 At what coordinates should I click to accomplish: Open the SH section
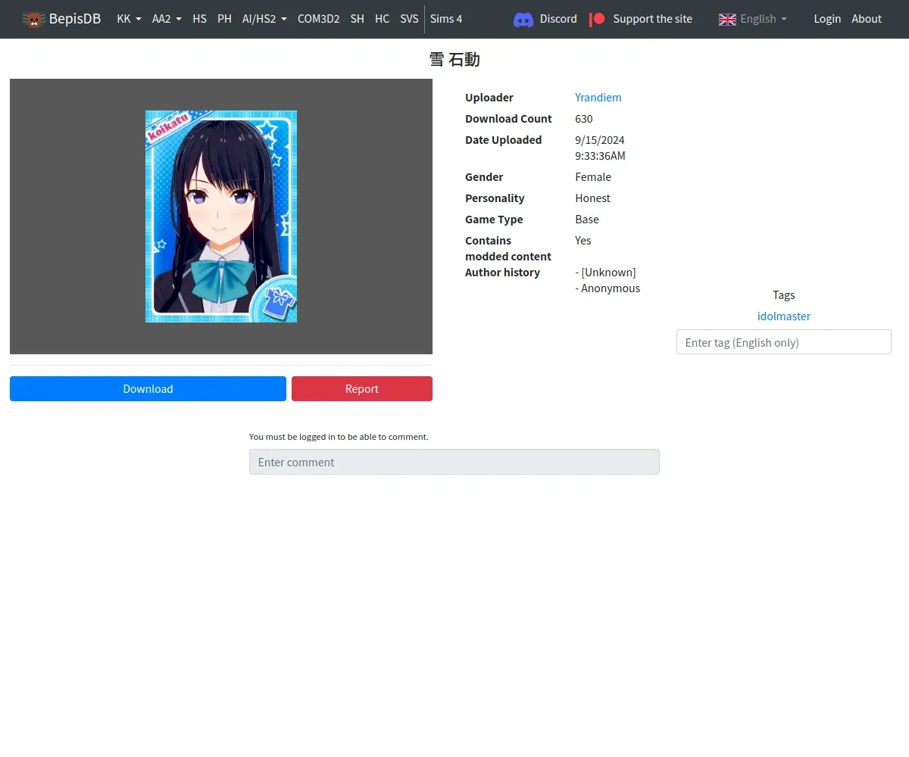pos(358,19)
